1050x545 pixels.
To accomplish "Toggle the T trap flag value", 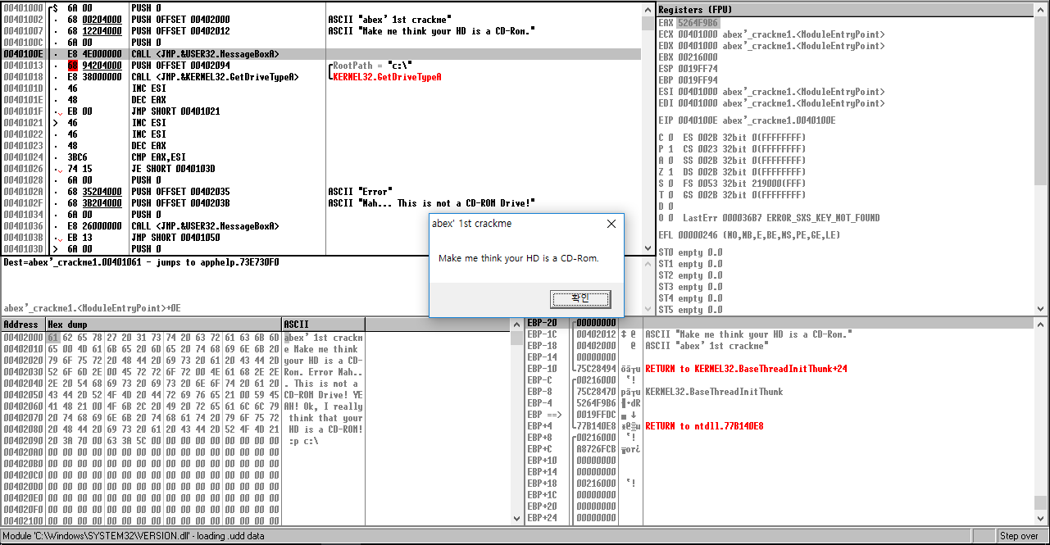I will (x=671, y=194).
